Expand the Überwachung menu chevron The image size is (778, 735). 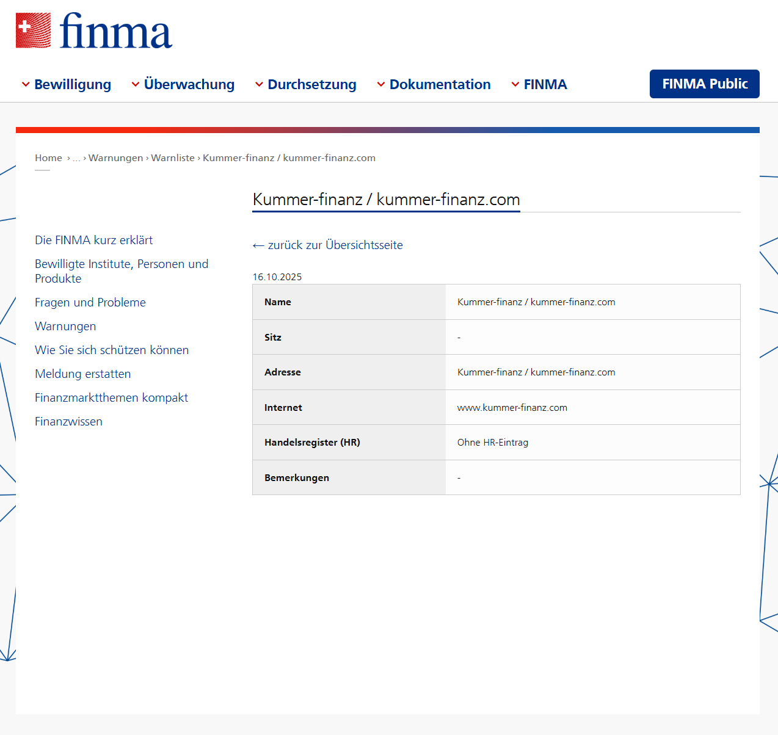click(x=136, y=84)
